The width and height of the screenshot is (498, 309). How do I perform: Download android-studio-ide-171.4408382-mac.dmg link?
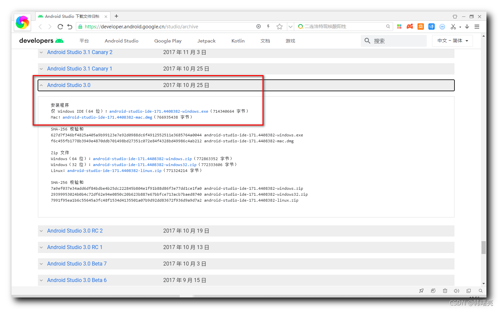tap(107, 117)
